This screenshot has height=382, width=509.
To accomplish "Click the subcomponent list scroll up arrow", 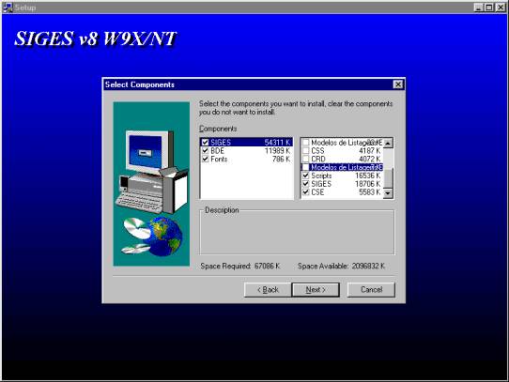I will (x=388, y=143).
